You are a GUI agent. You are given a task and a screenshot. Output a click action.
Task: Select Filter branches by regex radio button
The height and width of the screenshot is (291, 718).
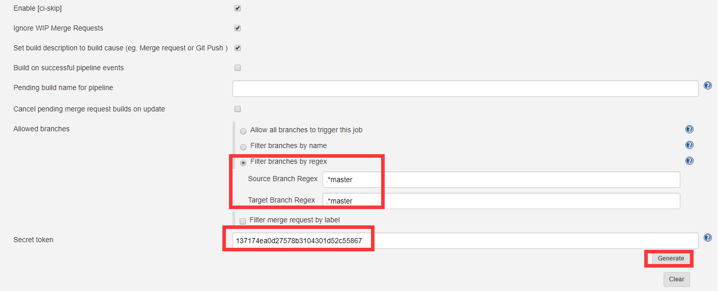243,163
